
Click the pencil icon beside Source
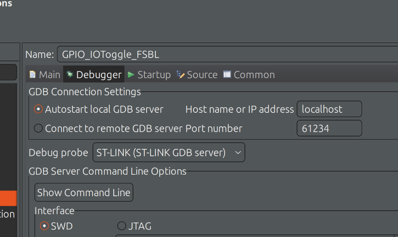tap(180, 75)
